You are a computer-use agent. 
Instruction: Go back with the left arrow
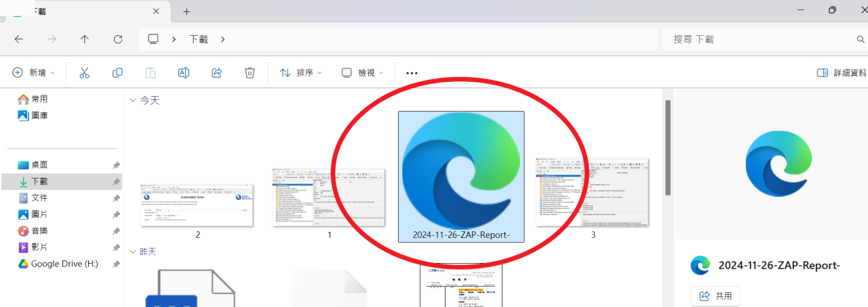coord(18,39)
